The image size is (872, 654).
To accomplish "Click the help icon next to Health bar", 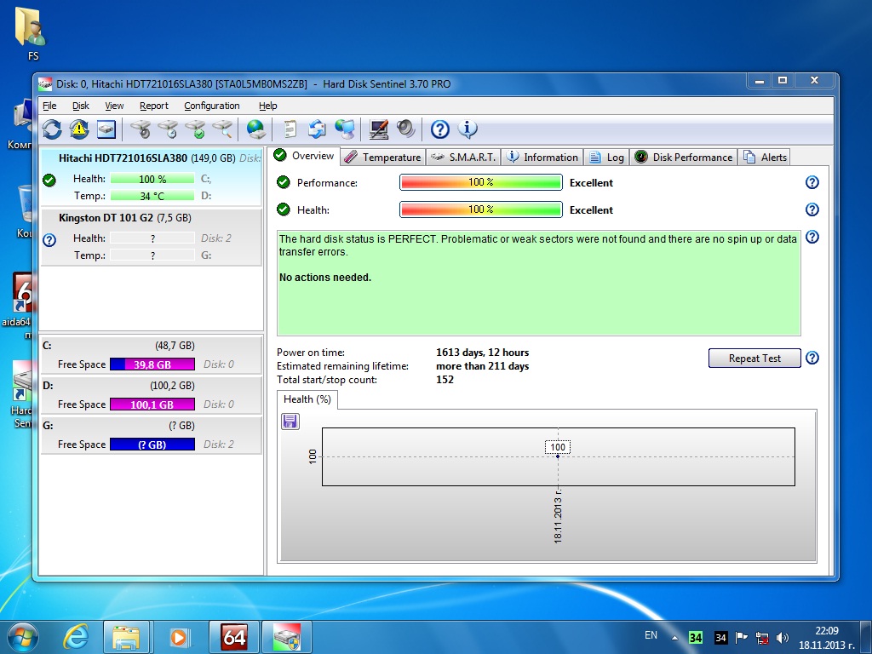I will (812, 209).
